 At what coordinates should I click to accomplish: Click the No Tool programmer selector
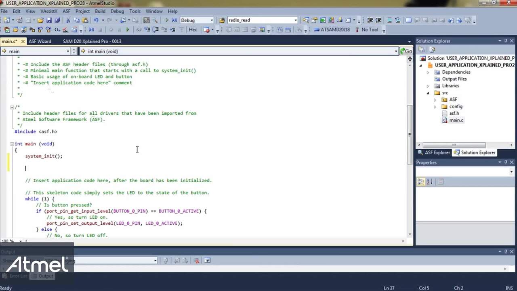[369, 30]
